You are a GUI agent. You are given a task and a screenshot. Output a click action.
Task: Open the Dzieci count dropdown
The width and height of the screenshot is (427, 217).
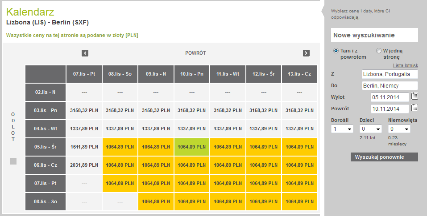coord(371,129)
